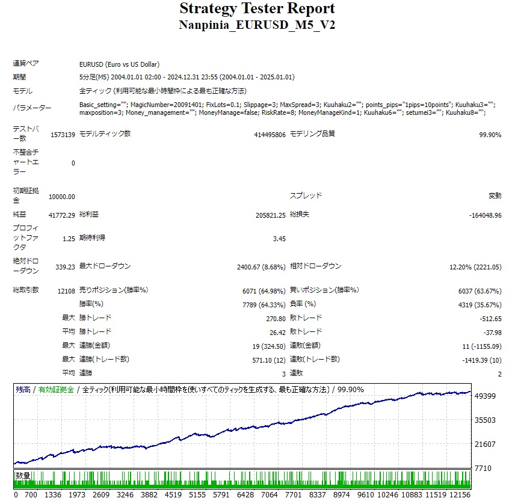Select expected payoff value 3.45
Screen dimensions: 512x504
pos(279,239)
